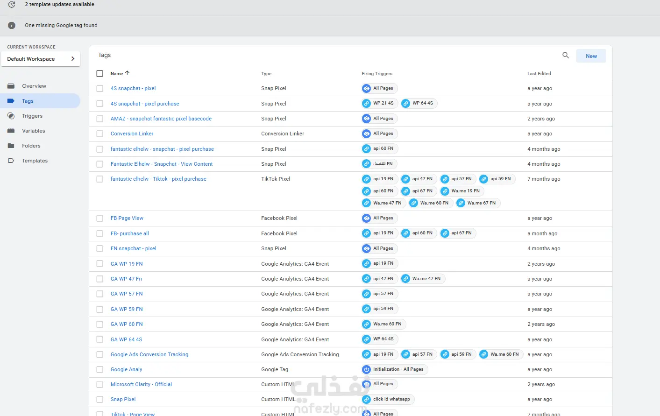Click the One missing Google tag found notice
660x416 pixels.
61,25
